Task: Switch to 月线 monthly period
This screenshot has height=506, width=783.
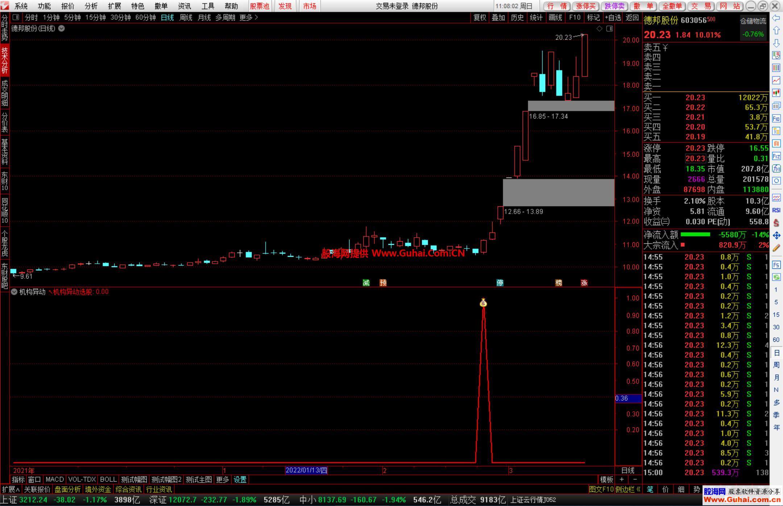Action: 204,17
